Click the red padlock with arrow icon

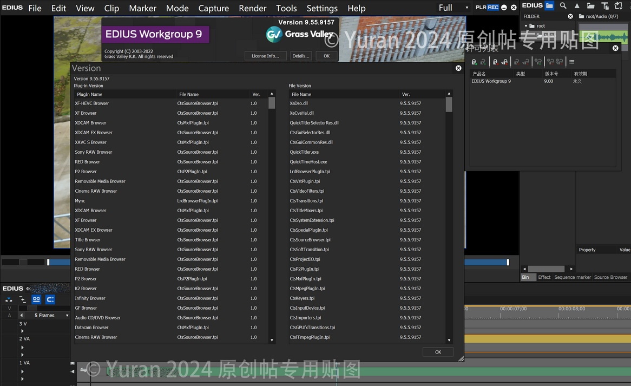tap(505, 62)
